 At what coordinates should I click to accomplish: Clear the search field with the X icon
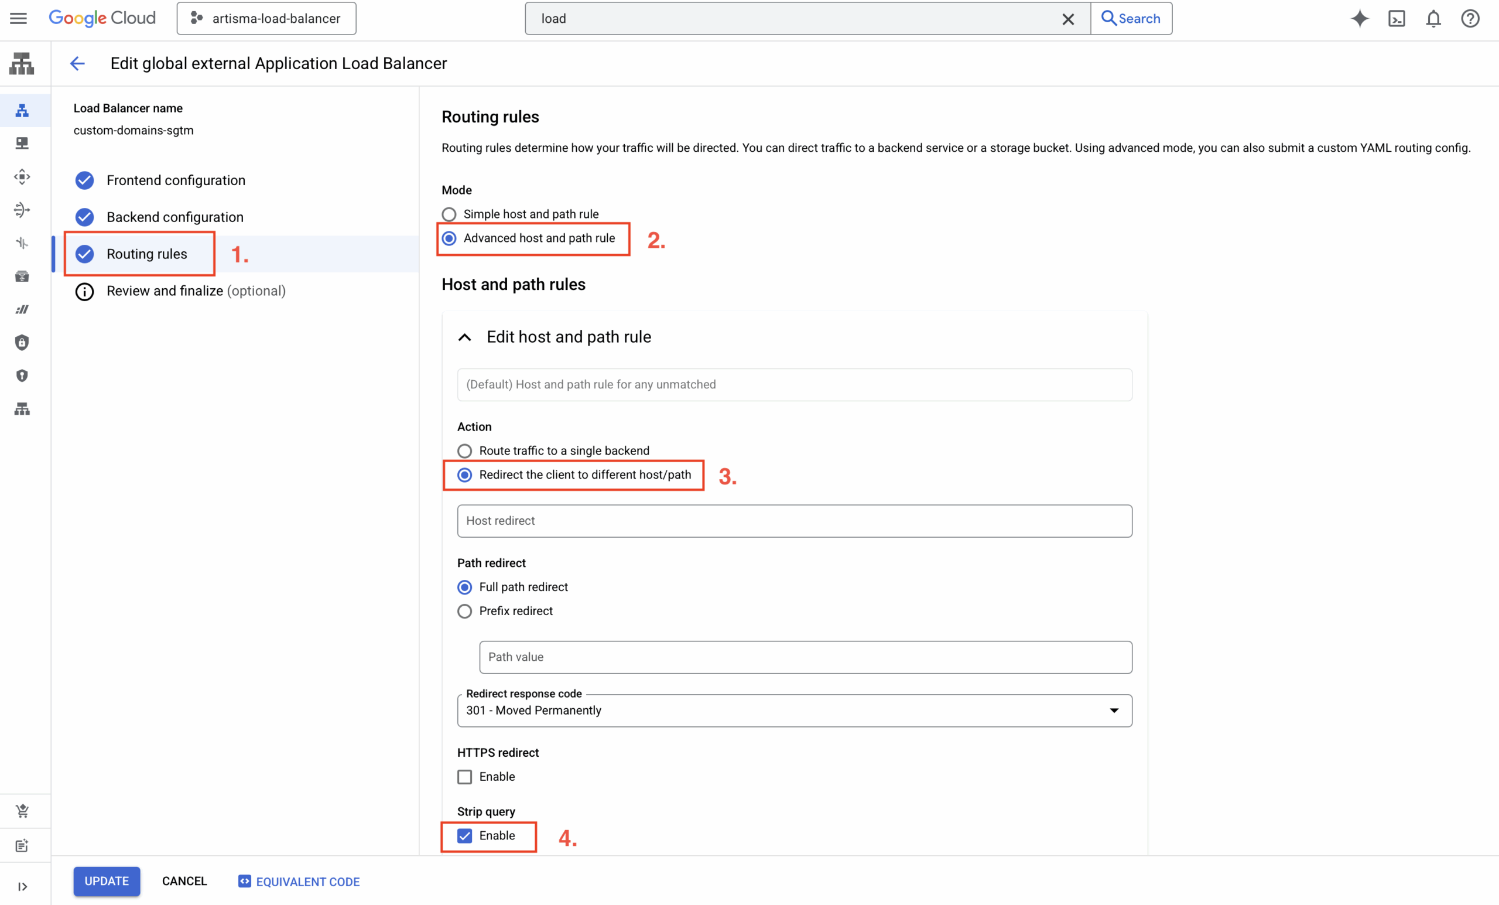(1069, 19)
